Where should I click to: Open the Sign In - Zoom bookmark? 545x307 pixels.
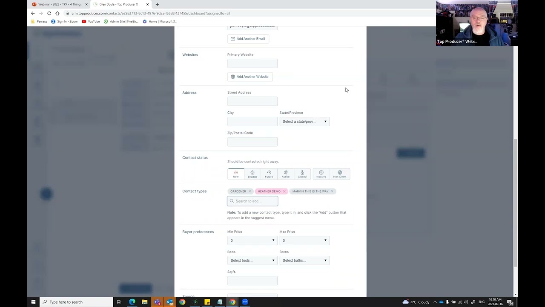[x=65, y=21]
